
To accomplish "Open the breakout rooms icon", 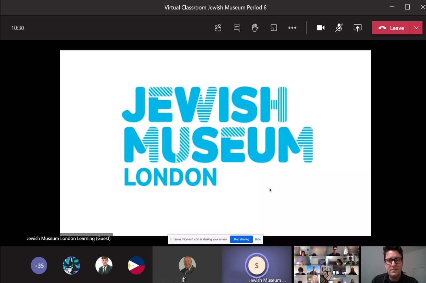I will click(x=274, y=28).
